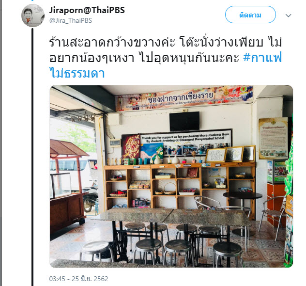Open the #กาแฟ hashtag link
This screenshot has width=306, height=286.
[x=262, y=58]
